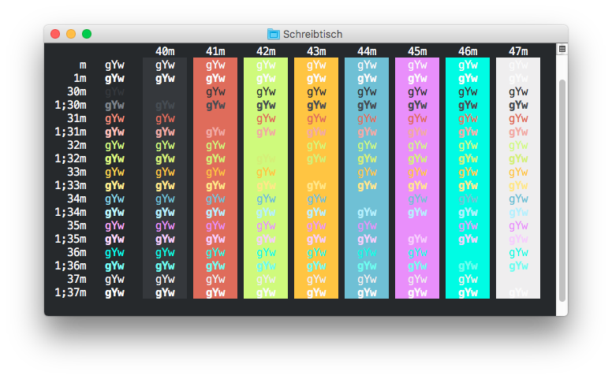Click the 42m column header
Image resolution: width=612 pixels, height=379 pixels.
point(266,51)
